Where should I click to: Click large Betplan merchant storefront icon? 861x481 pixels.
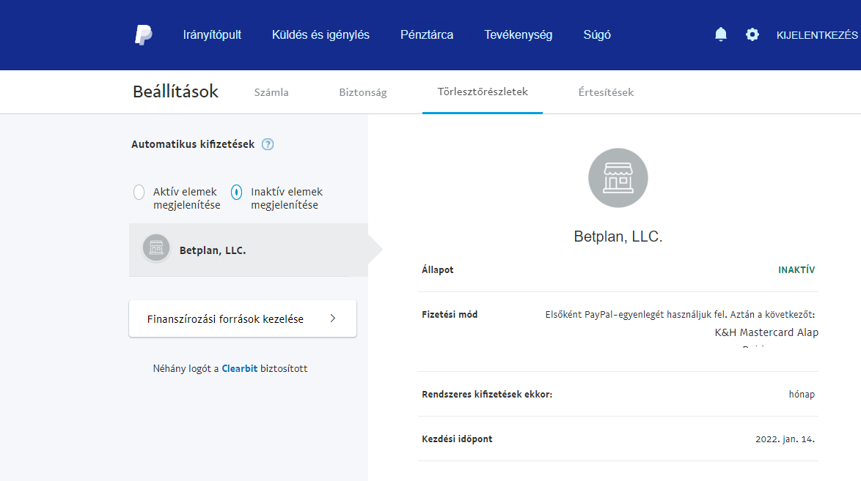(x=618, y=178)
